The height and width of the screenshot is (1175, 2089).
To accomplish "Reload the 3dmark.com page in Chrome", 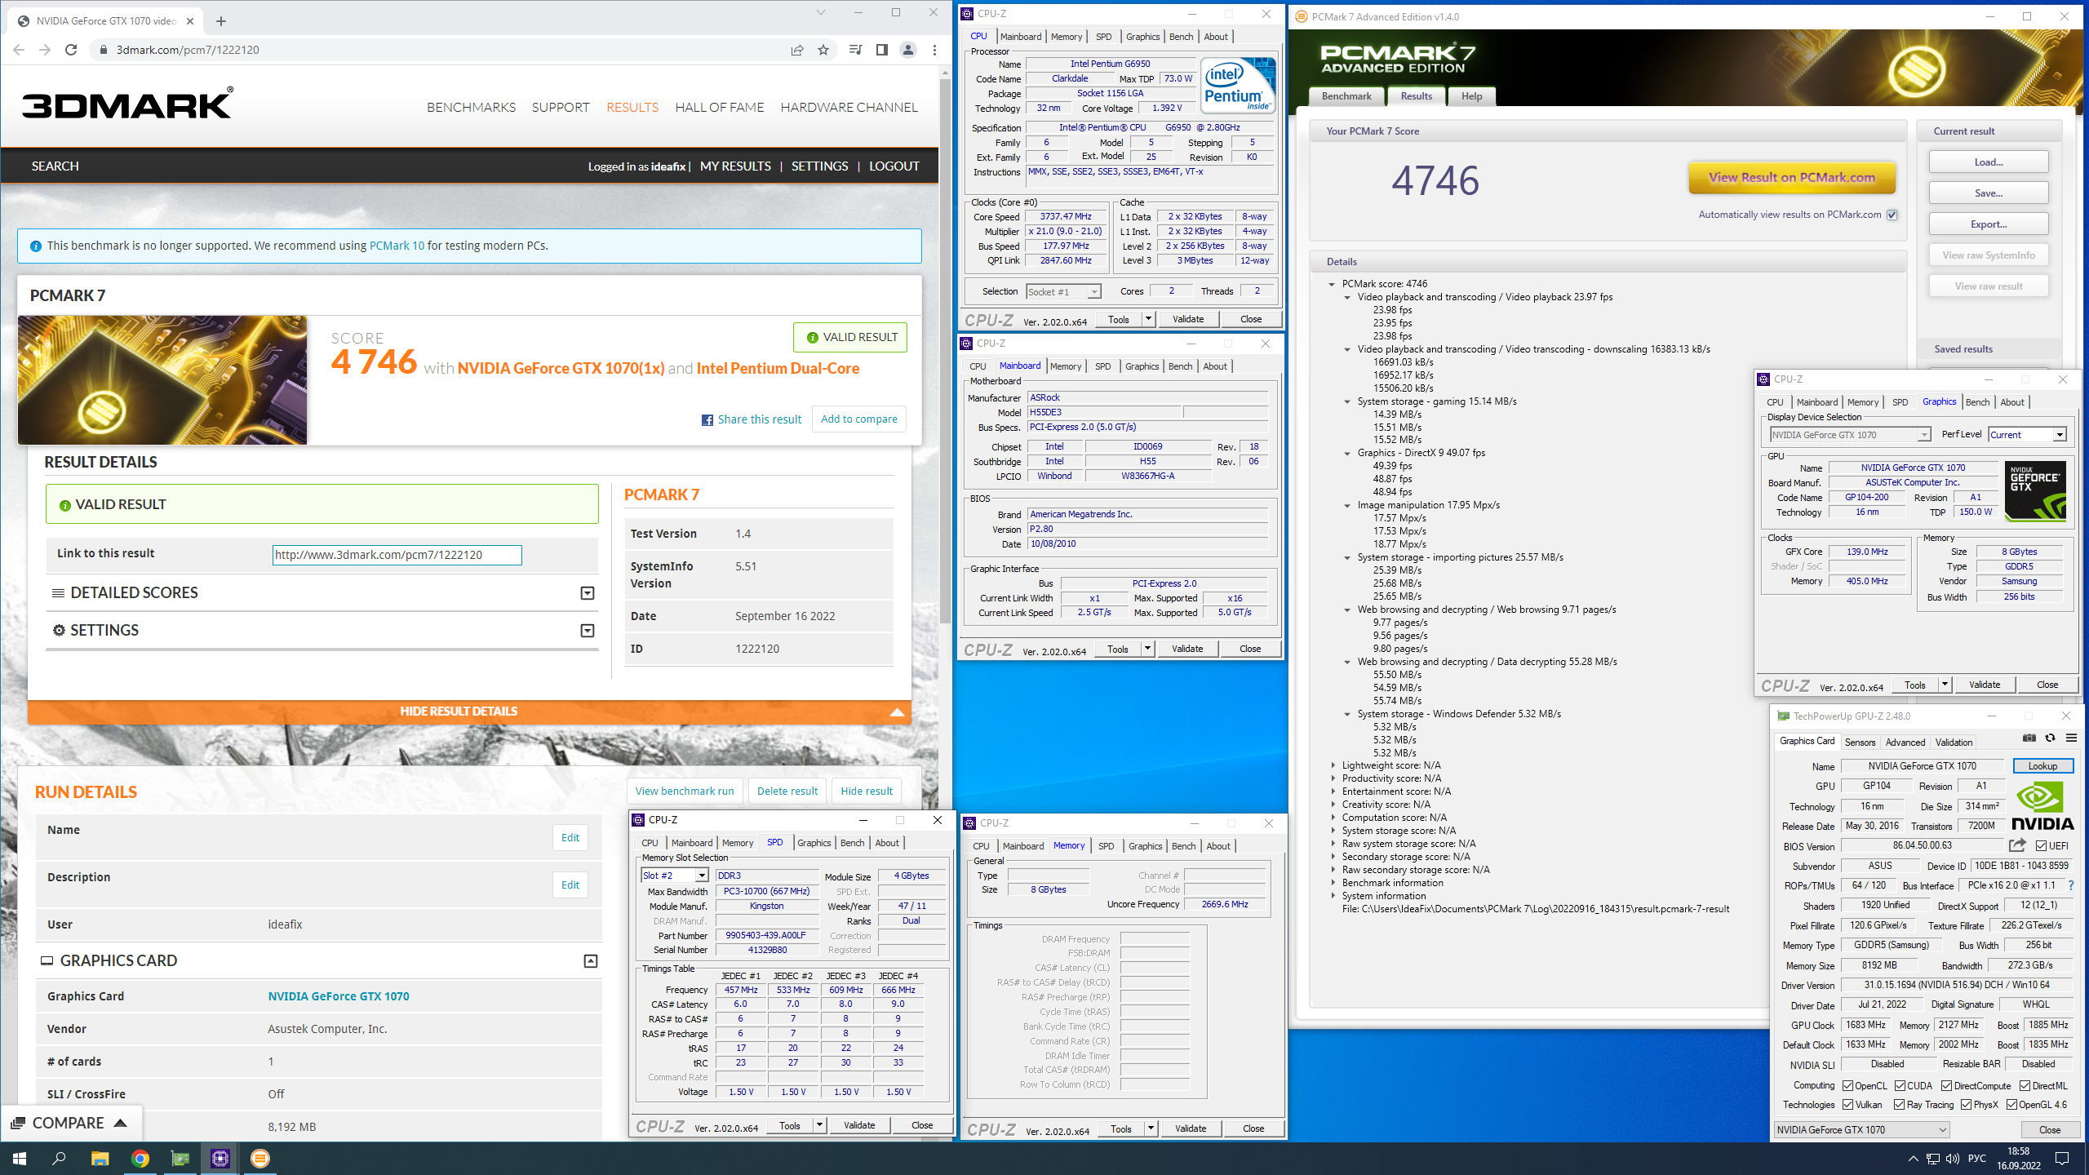I will pos(71,50).
